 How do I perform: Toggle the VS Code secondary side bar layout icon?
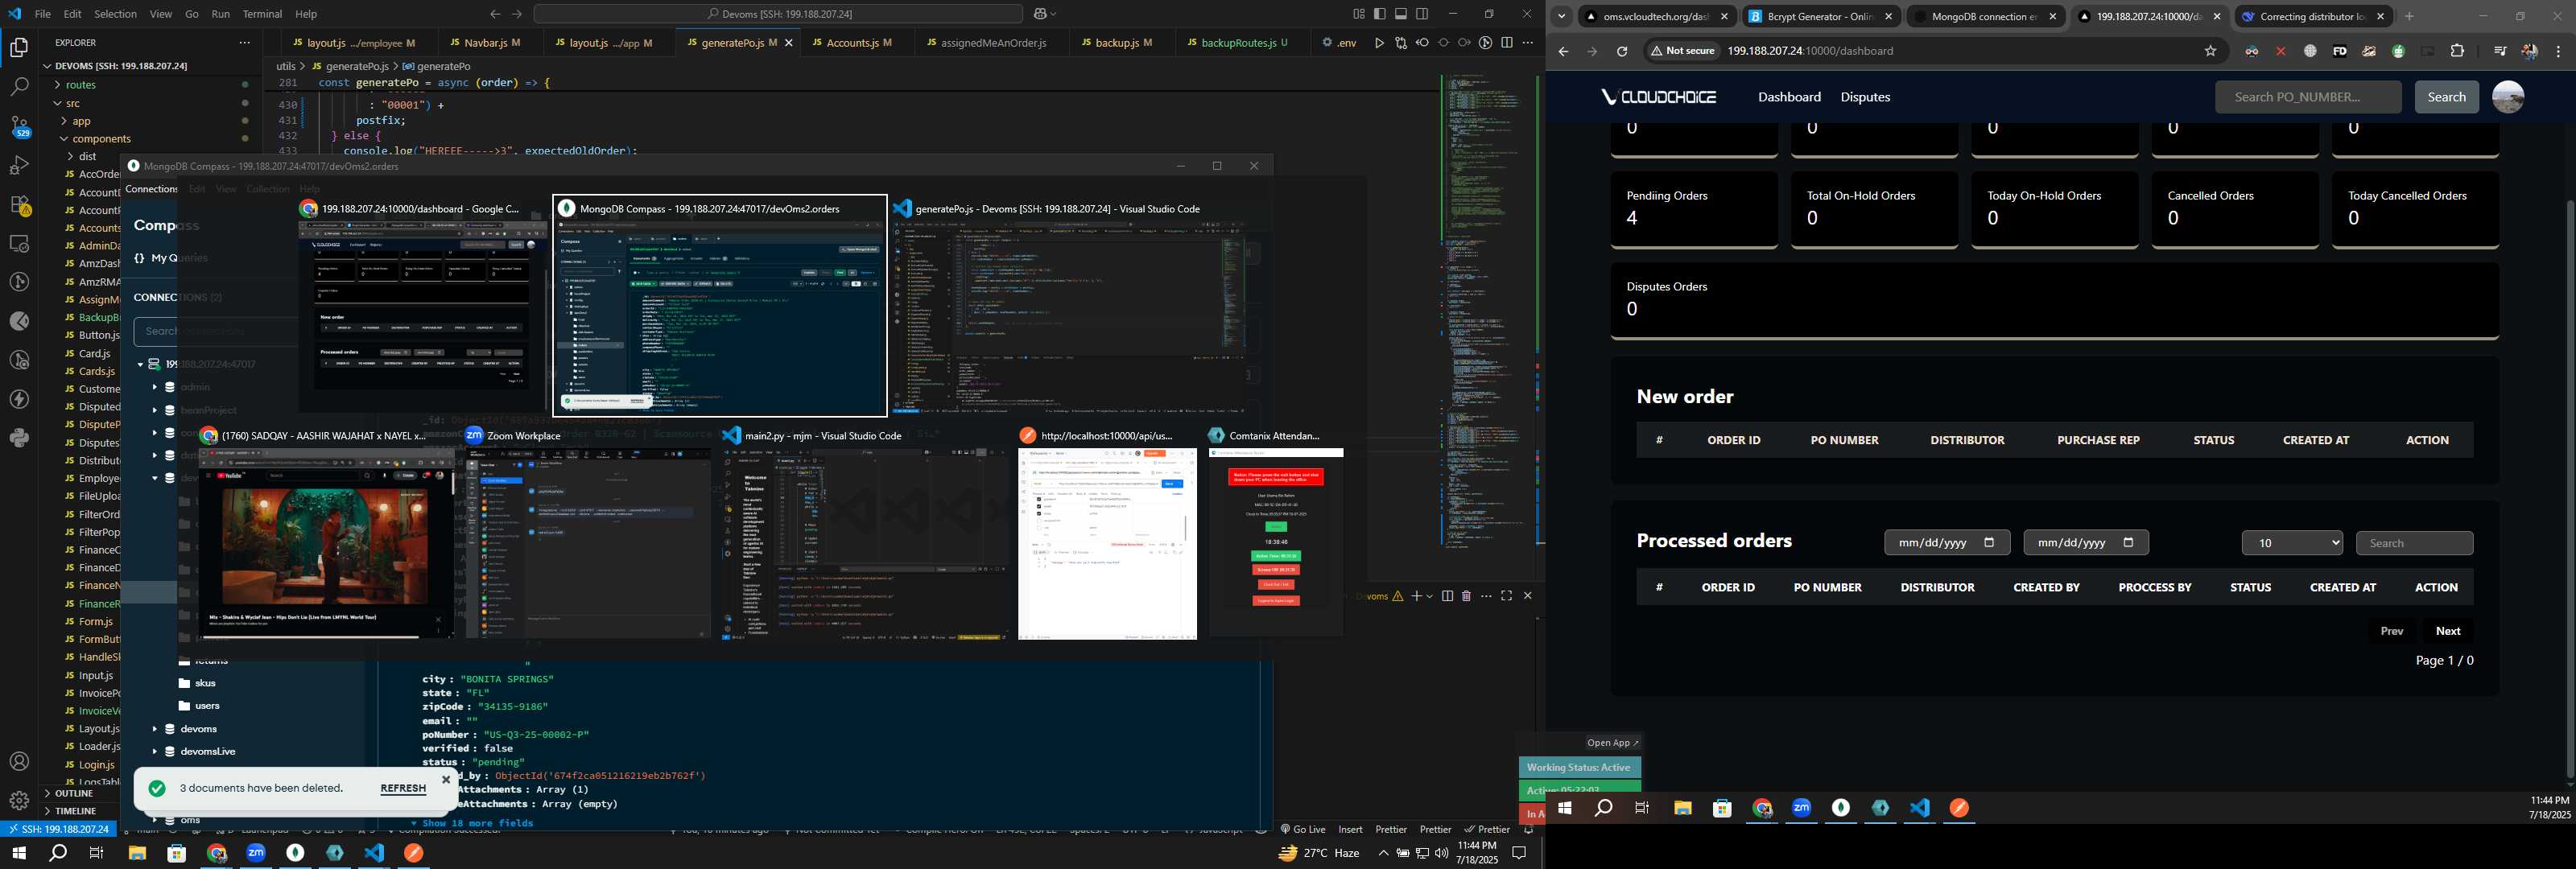click(x=1422, y=14)
